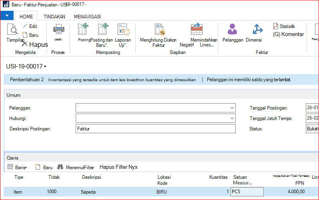Screen dimensions: 319x200
Task: Click the Deskripsi Postingan field with Faktur
Action: point(156,129)
